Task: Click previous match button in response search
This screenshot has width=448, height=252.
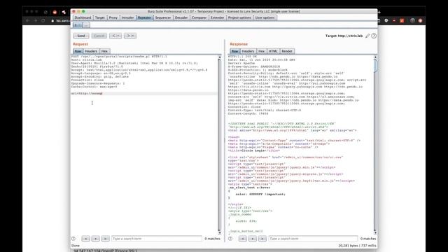Action: click(x=243, y=239)
